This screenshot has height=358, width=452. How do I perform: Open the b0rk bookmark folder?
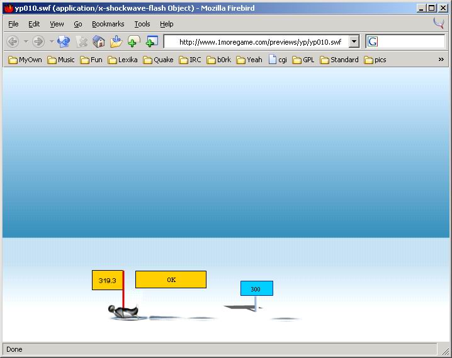[219, 60]
